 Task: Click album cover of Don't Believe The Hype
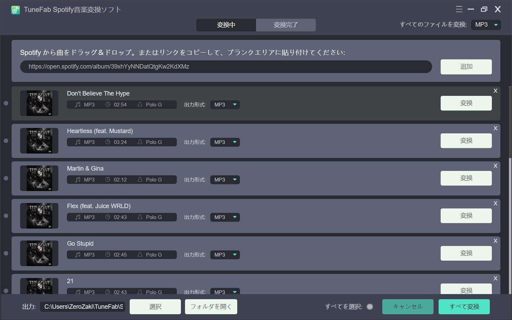[x=39, y=103]
